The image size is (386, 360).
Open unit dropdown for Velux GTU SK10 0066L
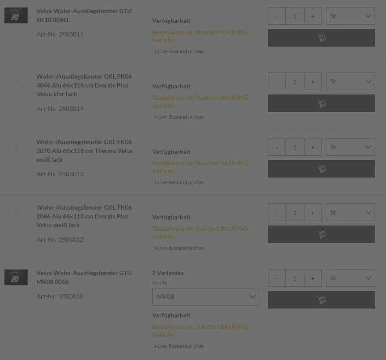[x=350, y=16]
